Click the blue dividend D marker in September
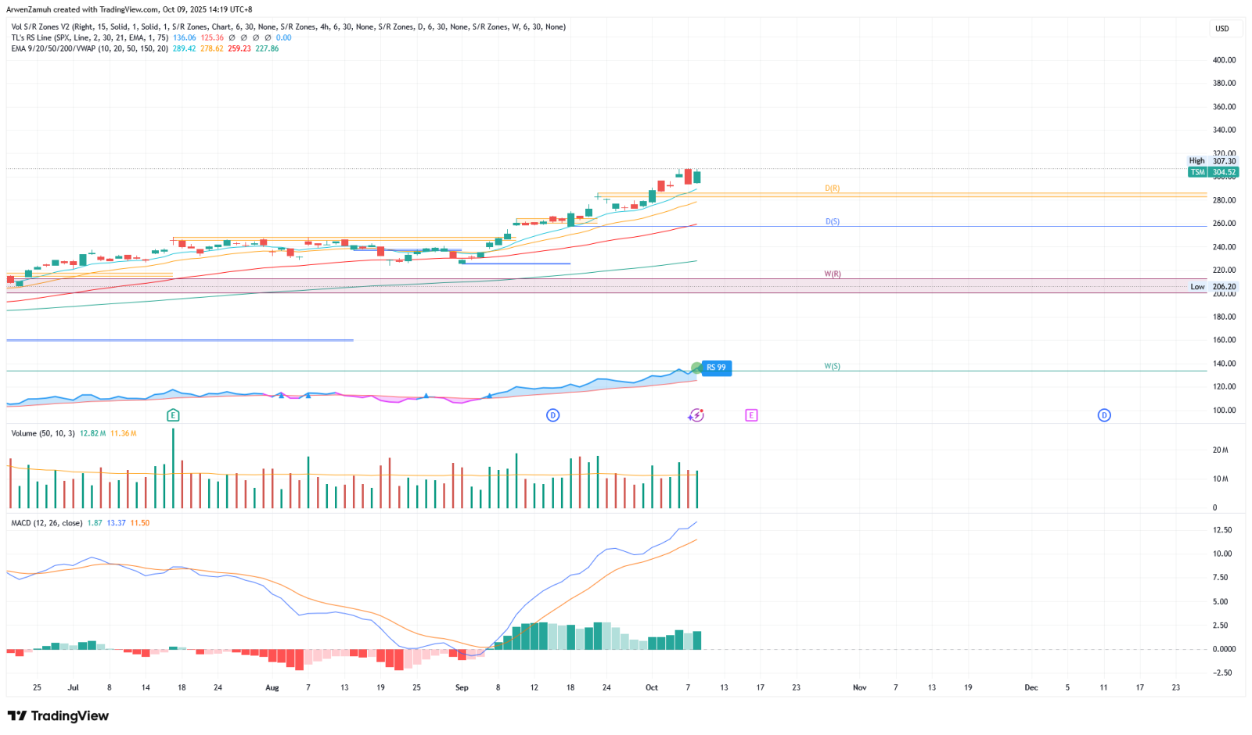The width and height of the screenshot is (1252, 735). [552, 415]
